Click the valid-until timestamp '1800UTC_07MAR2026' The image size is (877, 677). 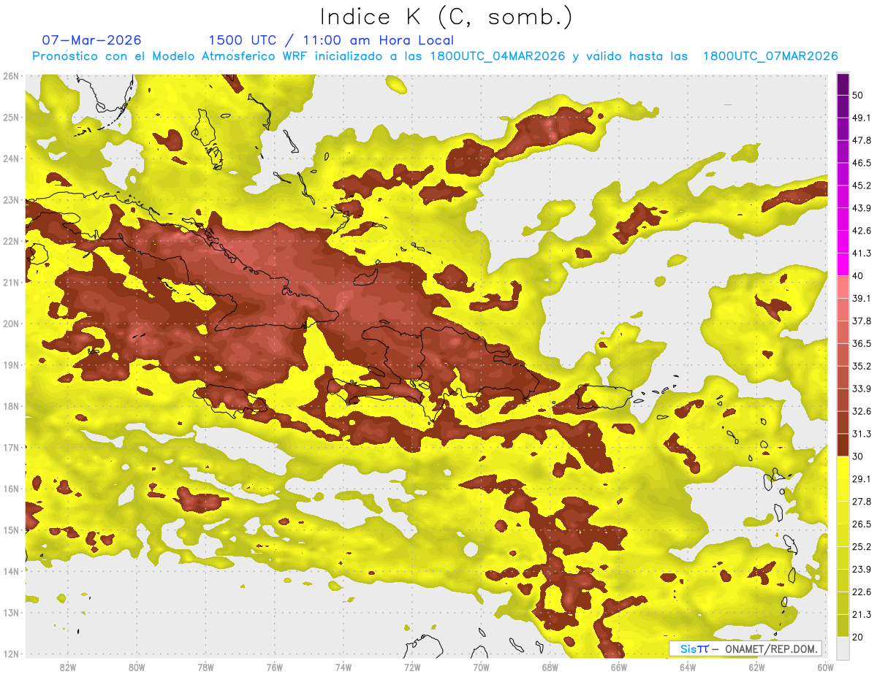point(770,56)
